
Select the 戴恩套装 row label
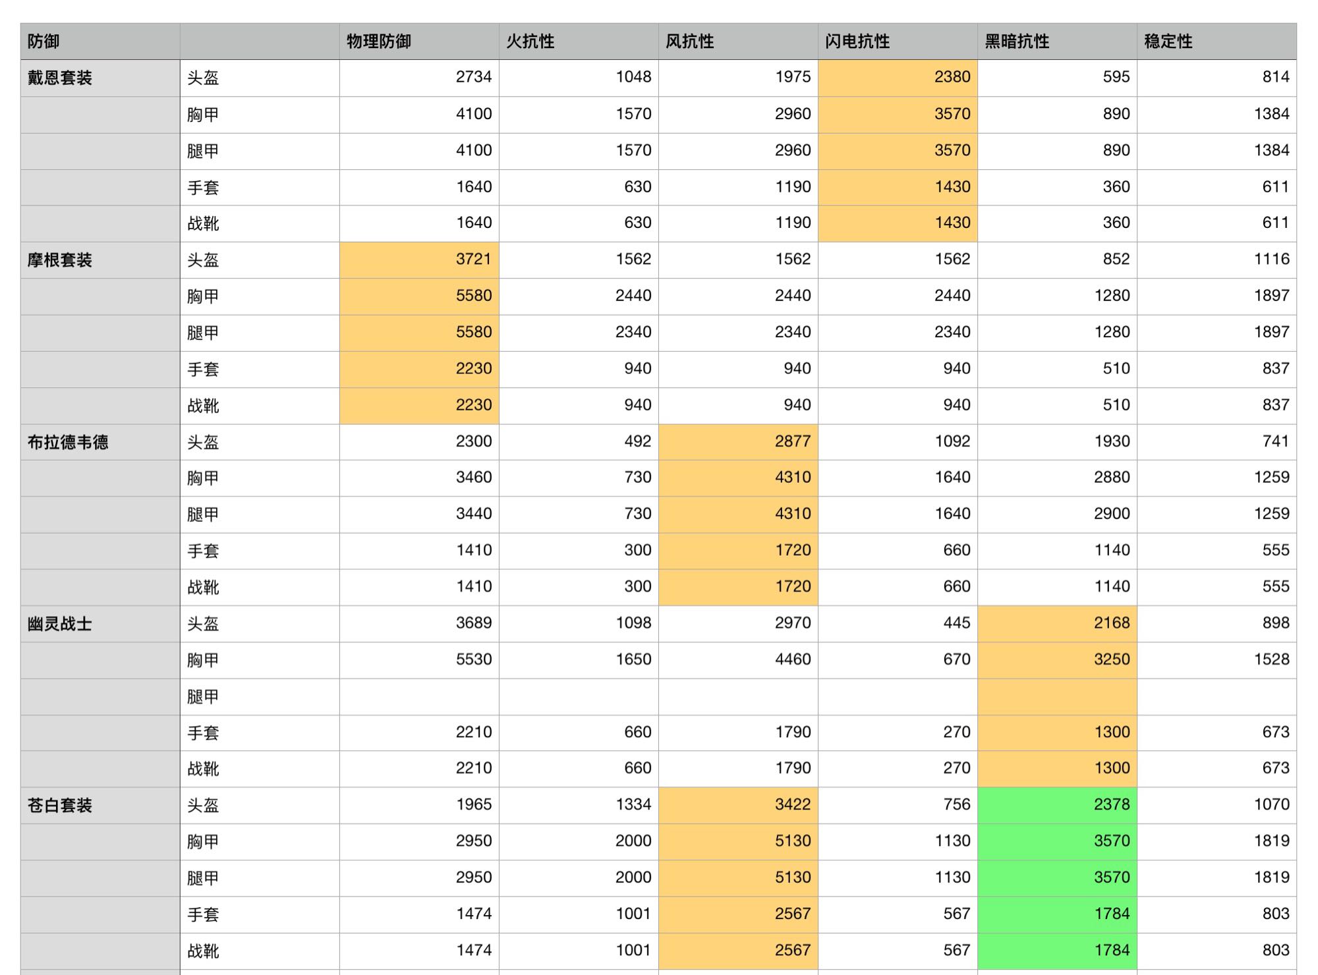[100, 78]
